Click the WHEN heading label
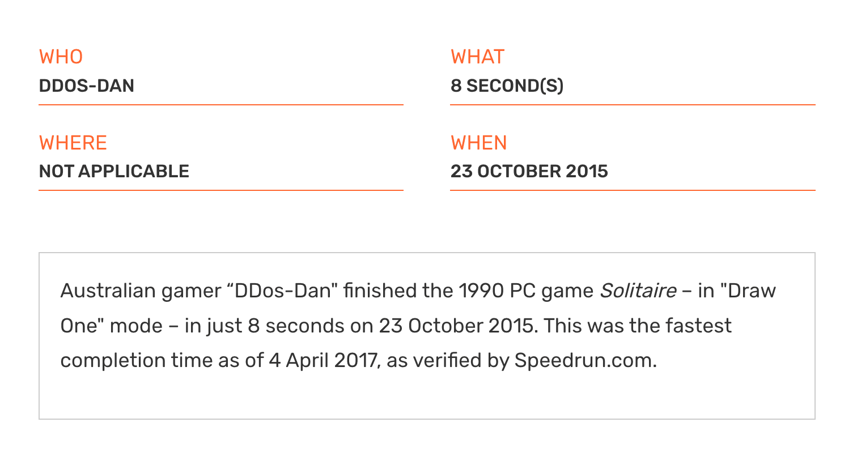Viewport: 857px width, 469px height. coord(478,143)
